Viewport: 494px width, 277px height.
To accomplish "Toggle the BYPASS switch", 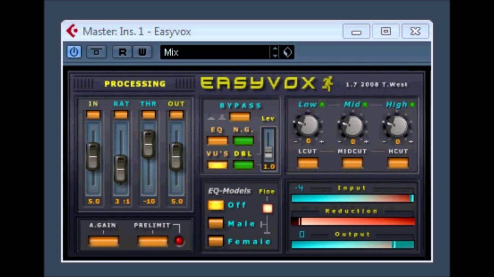I will [x=240, y=116].
